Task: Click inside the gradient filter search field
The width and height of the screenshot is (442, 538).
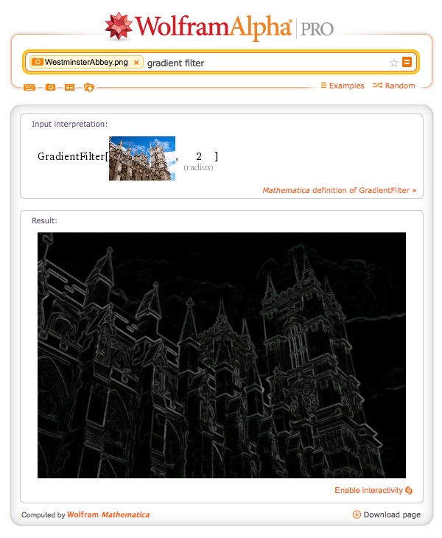Action: 265,63
